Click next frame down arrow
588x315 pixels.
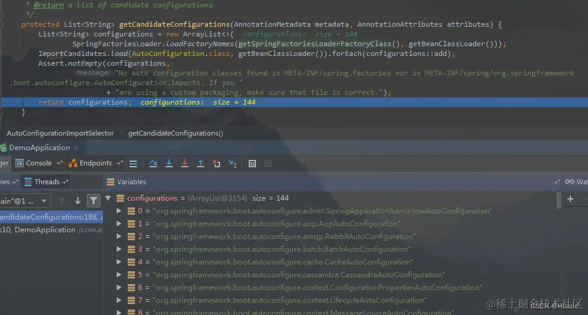(78, 201)
